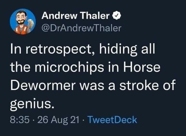Viewport: 186px width, 136px height.
Task: Open the TweetDeck source link
Action: [x=112, y=119]
